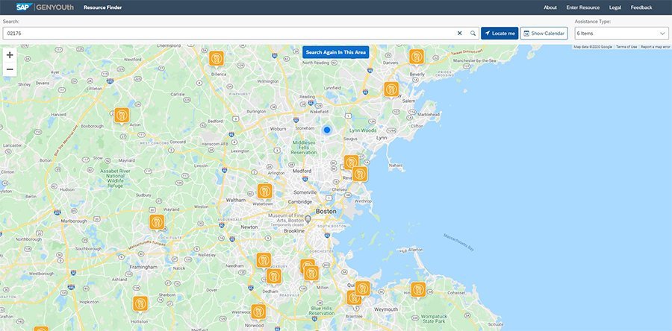Select the resource marker above Salem
672x331 pixels.
coord(391,89)
